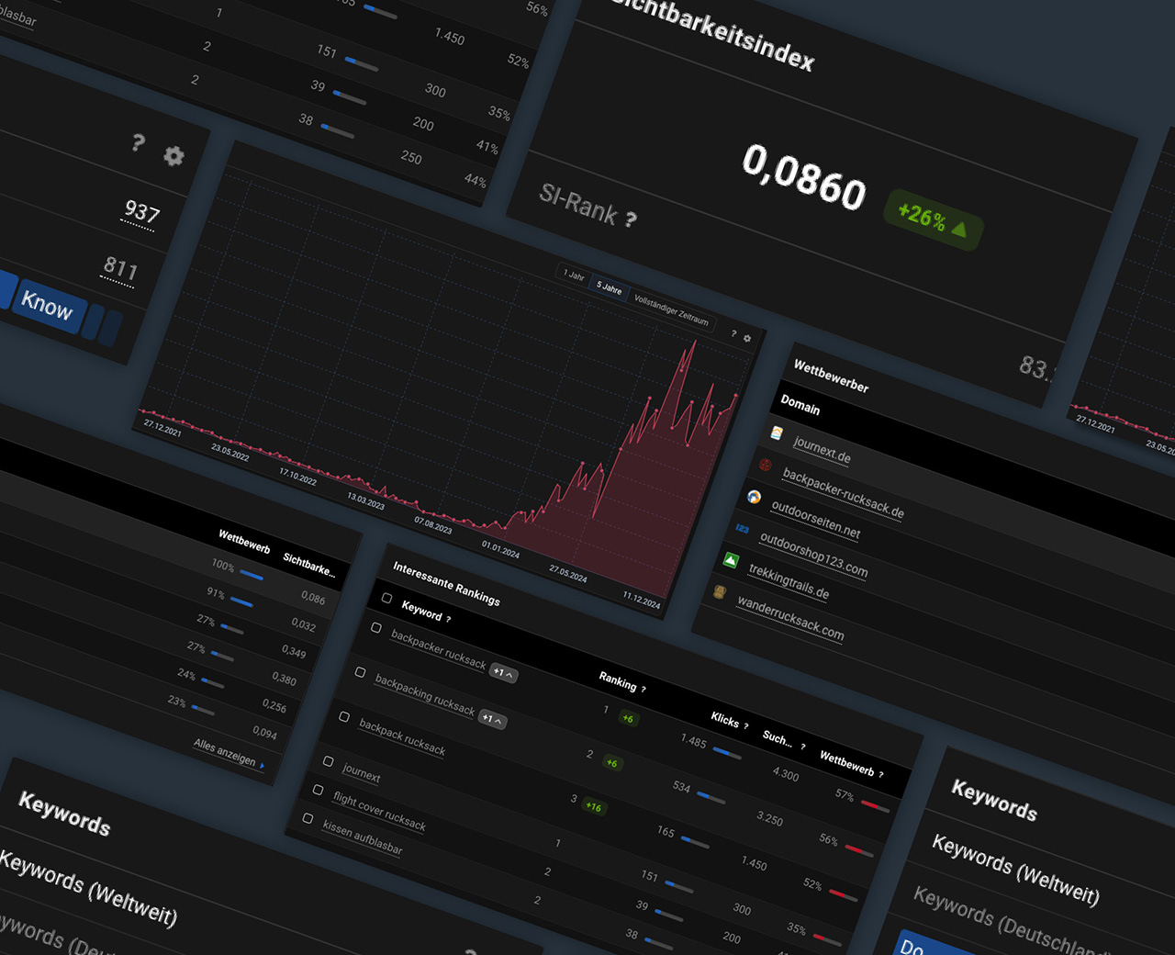This screenshot has width=1175, height=955.
Task: Click the question mark icon above the 937 value
Action: point(138,142)
